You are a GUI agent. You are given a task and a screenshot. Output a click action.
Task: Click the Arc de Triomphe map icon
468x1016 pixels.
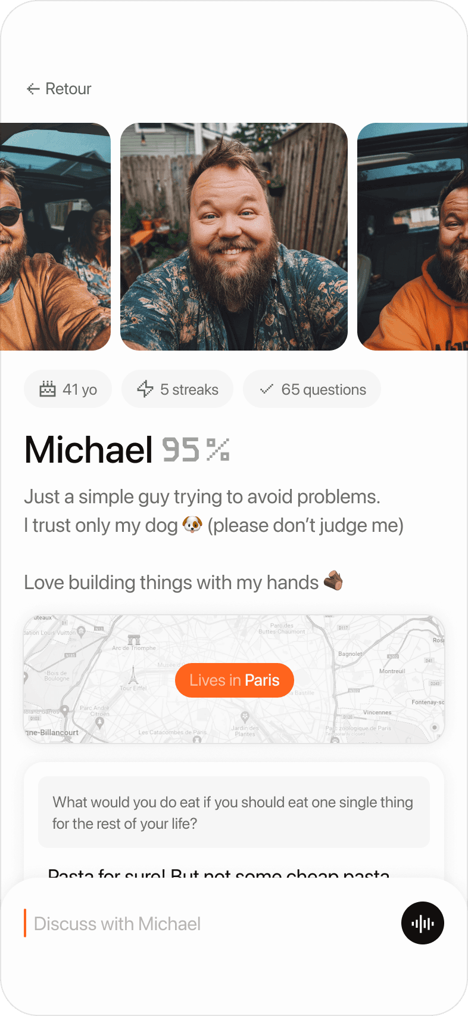[x=135, y=640]
